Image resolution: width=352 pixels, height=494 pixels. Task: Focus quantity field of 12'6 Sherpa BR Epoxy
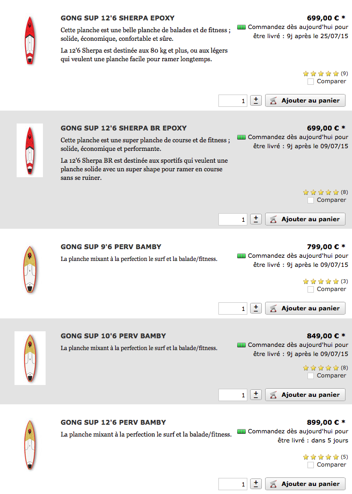(233, 219)
